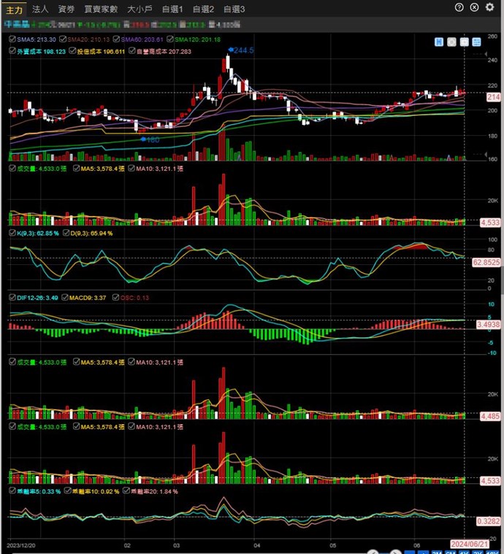Viewport: 504px width, 554px height.
Task: Switch to the 主力 tab
Action: coord(14,9)
